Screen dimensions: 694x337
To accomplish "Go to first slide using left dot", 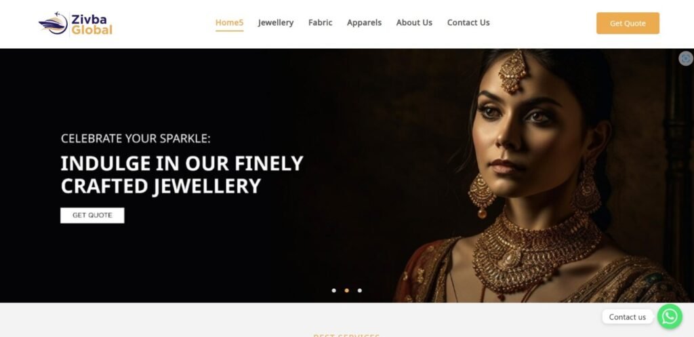I will (x=333, y=290).
